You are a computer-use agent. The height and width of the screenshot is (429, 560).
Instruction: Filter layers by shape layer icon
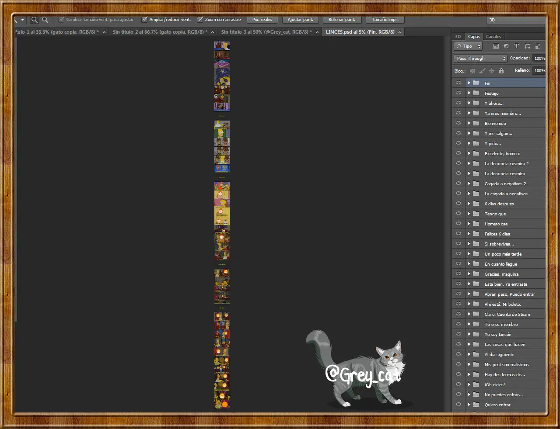tap(527, 46)
